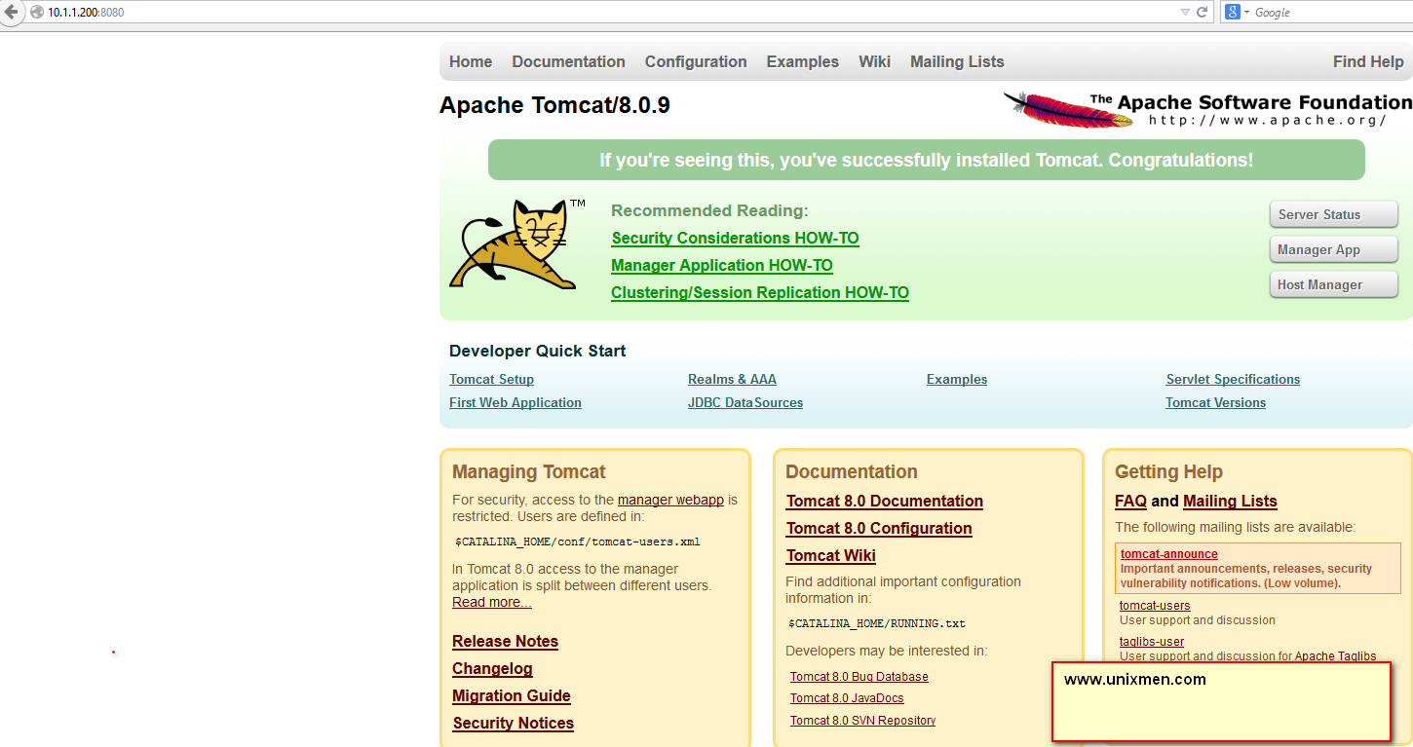This screenshot has height=747, width=1413.
Task: Click the Managing Tomcat heading
Action: (x=529, y=471)
